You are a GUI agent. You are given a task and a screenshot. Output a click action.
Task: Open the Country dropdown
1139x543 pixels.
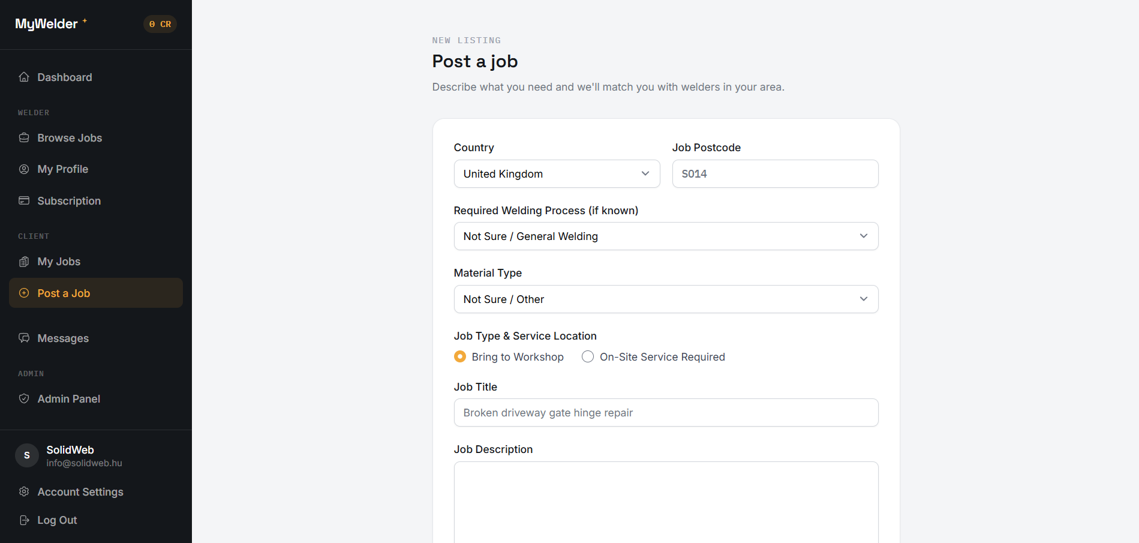tap(557, 173)
